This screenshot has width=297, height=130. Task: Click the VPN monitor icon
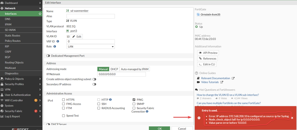pos(2,90)
